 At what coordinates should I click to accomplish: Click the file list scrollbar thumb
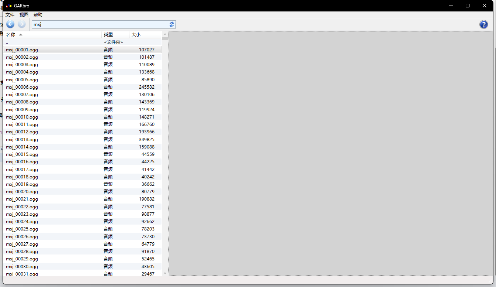pyautogui.click(x=165, y=38)
